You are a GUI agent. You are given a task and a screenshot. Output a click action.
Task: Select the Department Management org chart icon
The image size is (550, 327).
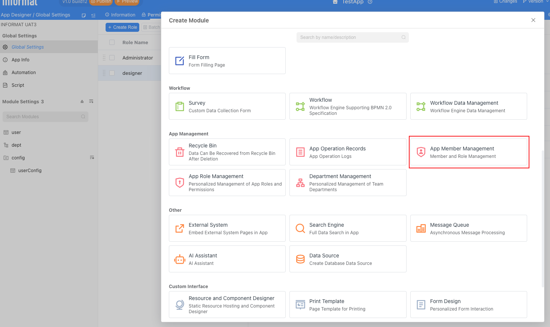point(300,183)
